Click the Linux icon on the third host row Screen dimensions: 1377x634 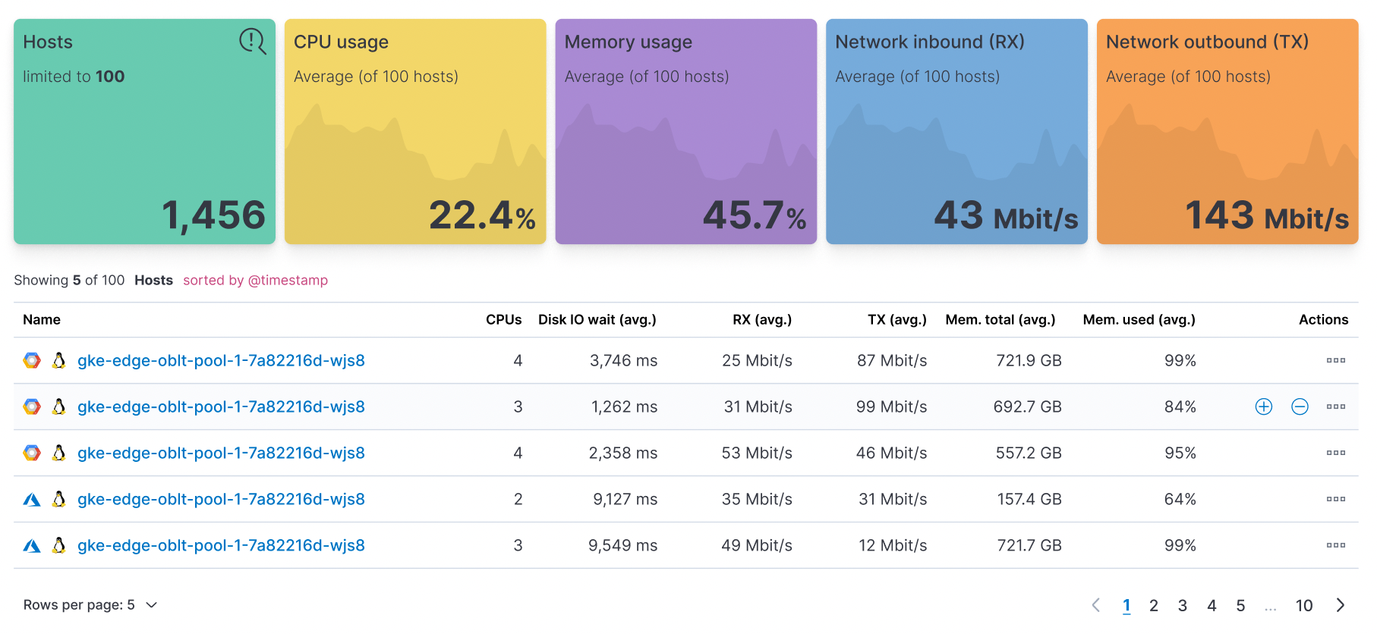pos(58,453)
